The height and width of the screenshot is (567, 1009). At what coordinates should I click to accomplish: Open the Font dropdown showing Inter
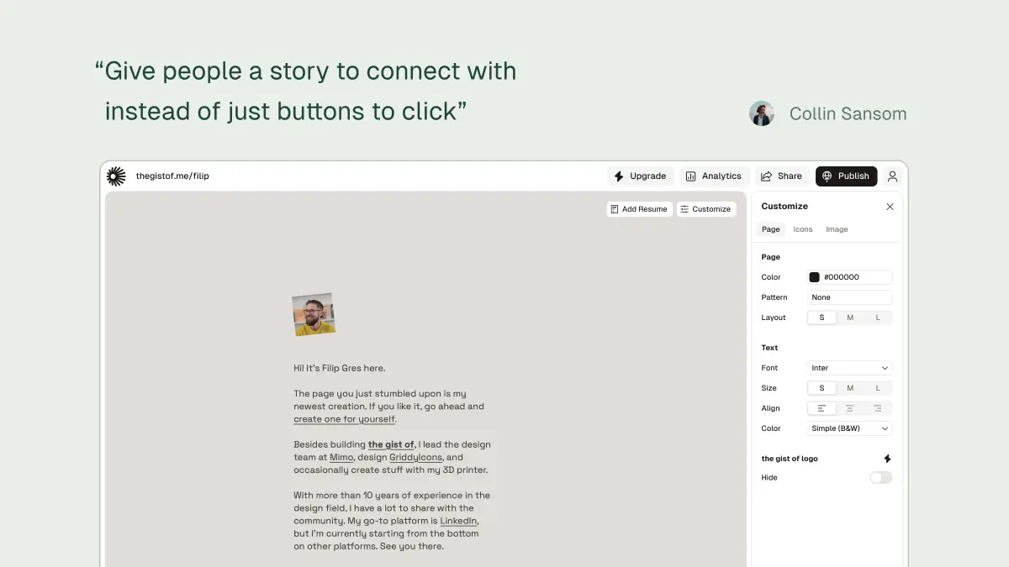tap(849, 368)
